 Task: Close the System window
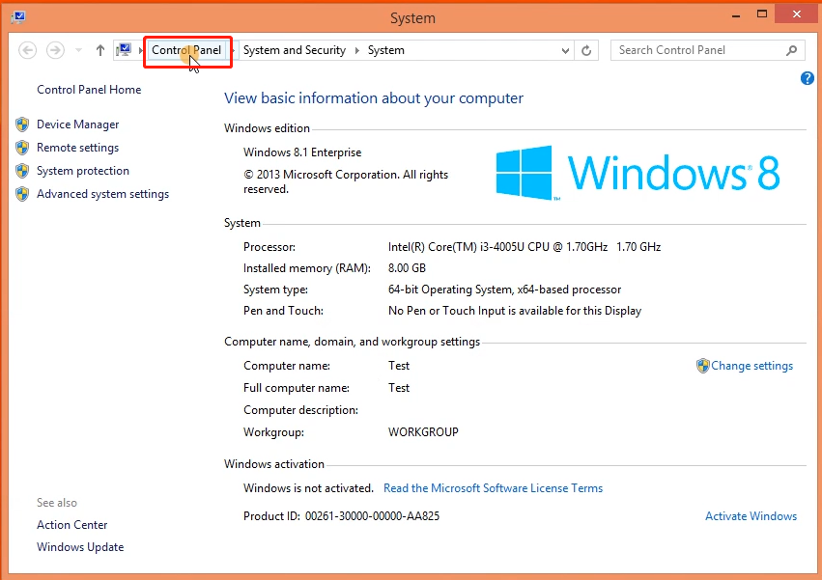797,14
